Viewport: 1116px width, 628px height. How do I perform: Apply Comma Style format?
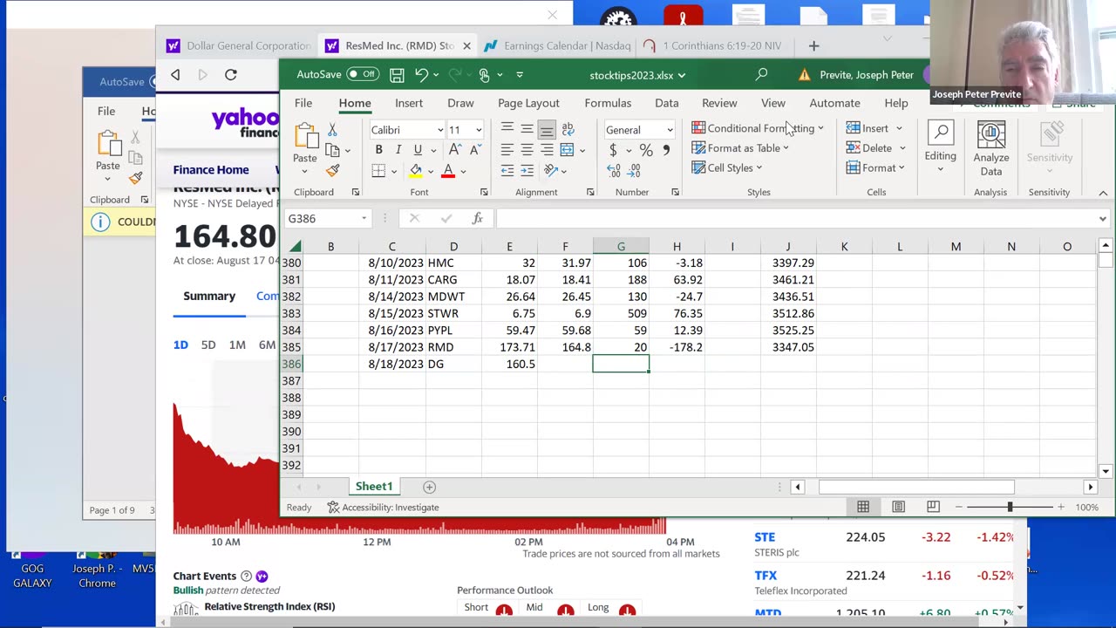pos(666,150)
